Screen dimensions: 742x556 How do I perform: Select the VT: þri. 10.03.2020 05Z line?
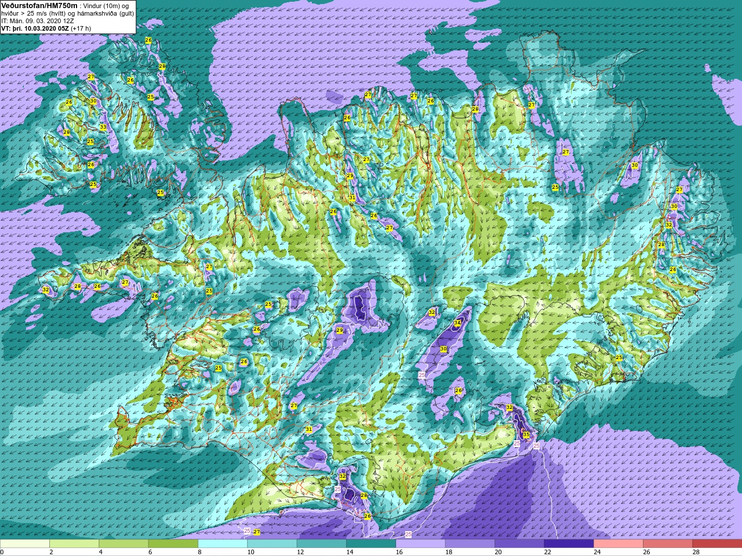[46, 28]
